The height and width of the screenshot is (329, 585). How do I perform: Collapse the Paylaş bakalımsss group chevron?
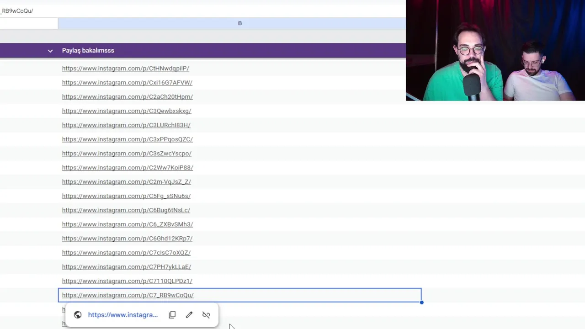(50, 51)
